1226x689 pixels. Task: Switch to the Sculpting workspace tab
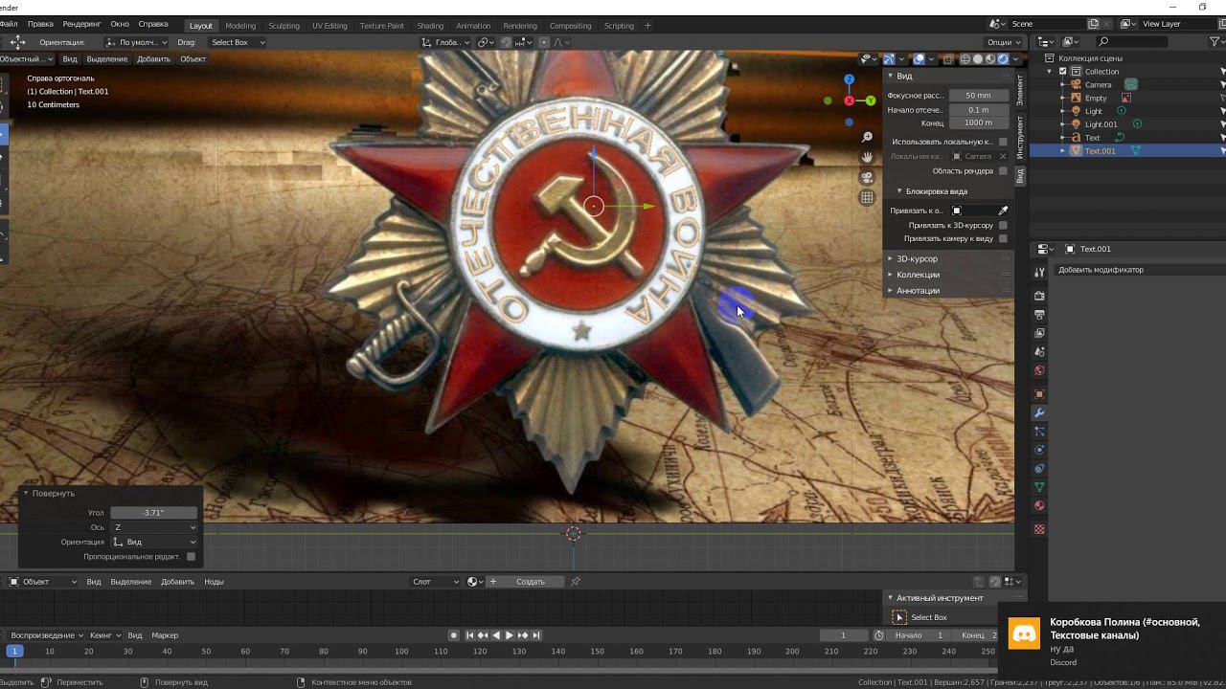[284, 26]
